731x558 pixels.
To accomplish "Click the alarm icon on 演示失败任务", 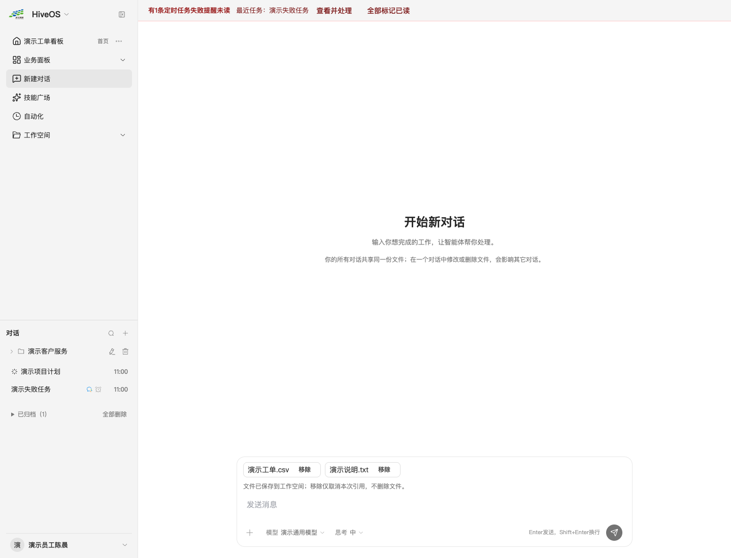I will (98, 390).
